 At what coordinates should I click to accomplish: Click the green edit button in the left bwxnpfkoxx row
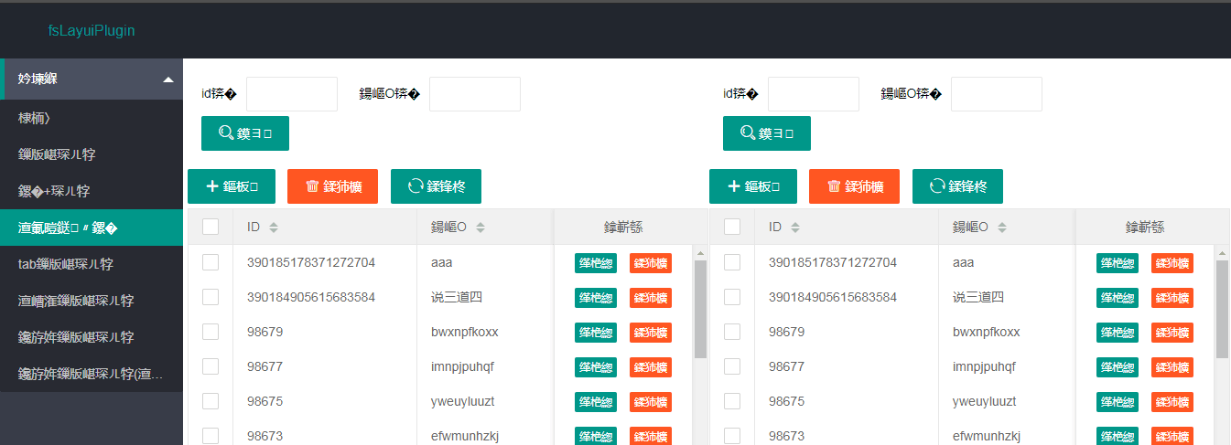tap(596, 333)
